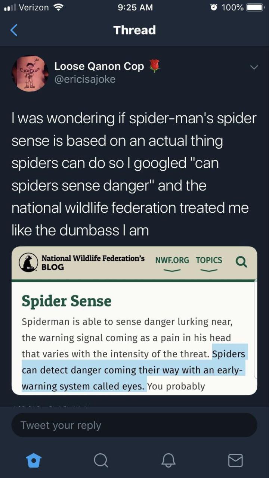Tap the blog search magnifier icon
Image resolution: width=269 pixels, height=478 pixels.
(241, 262)
